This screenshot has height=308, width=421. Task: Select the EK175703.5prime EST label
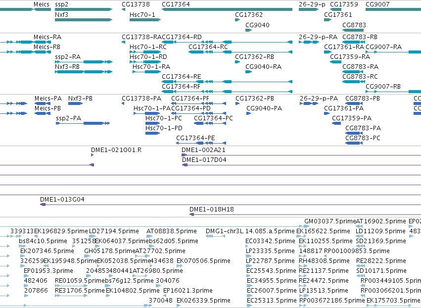click(x=393, y=301)
